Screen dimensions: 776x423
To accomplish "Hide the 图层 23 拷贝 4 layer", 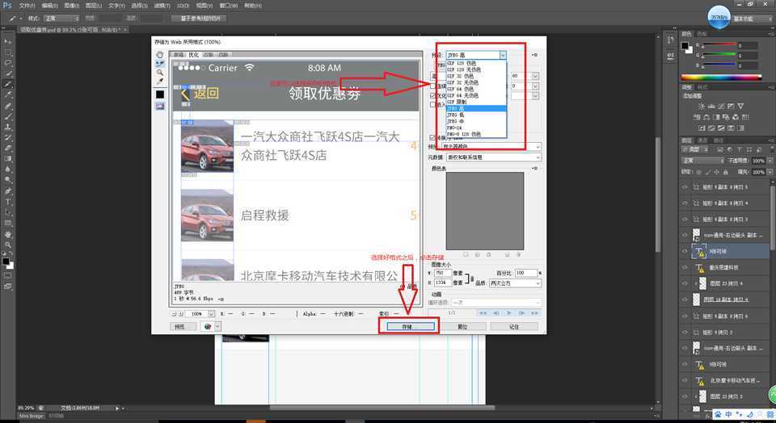I will 685,283.
